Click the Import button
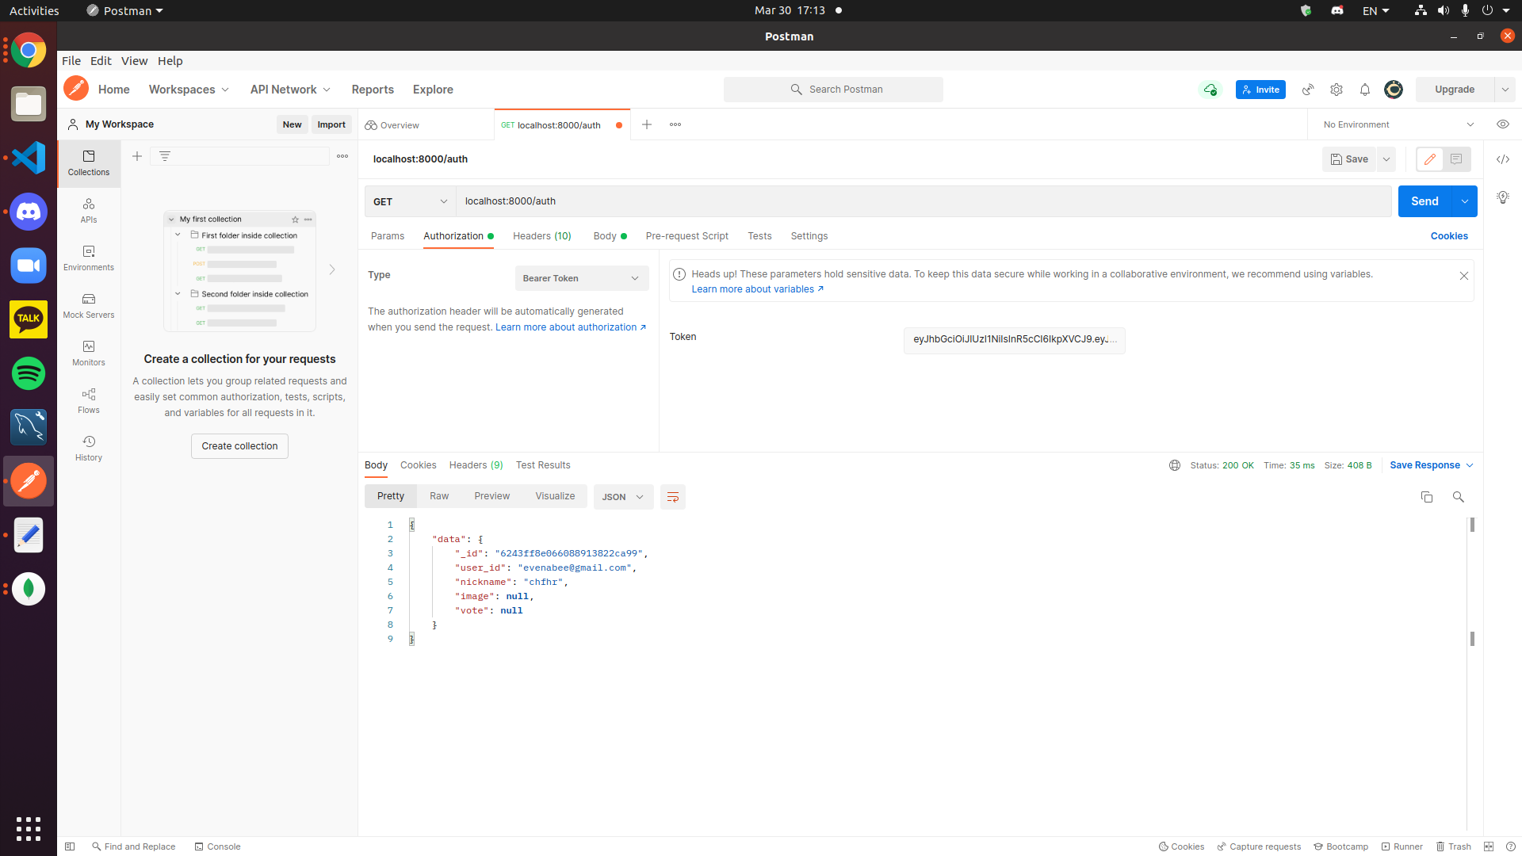1522x856 pixels. tap(331, 124)
